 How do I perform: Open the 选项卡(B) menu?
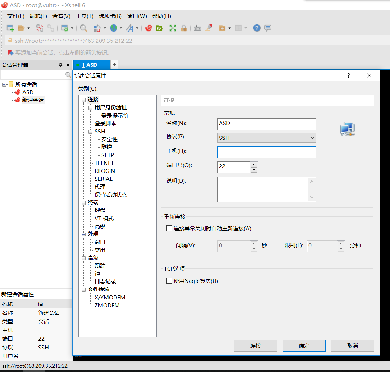point(110,16)
